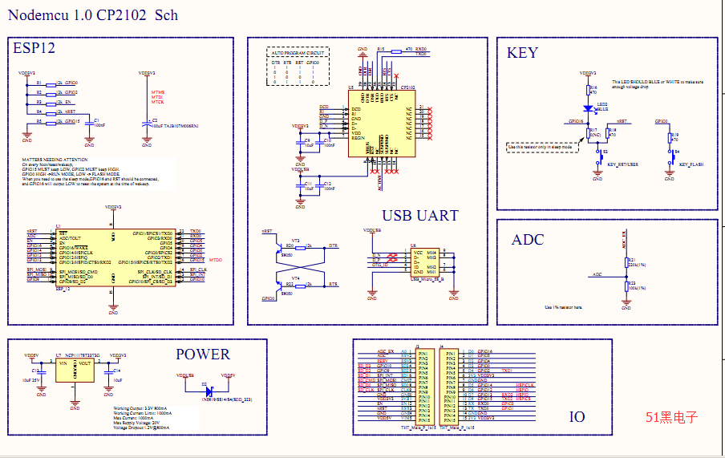Select the R22 resistor in ADC block
Viewport: 725px width, 458px height.
[626, 286]
